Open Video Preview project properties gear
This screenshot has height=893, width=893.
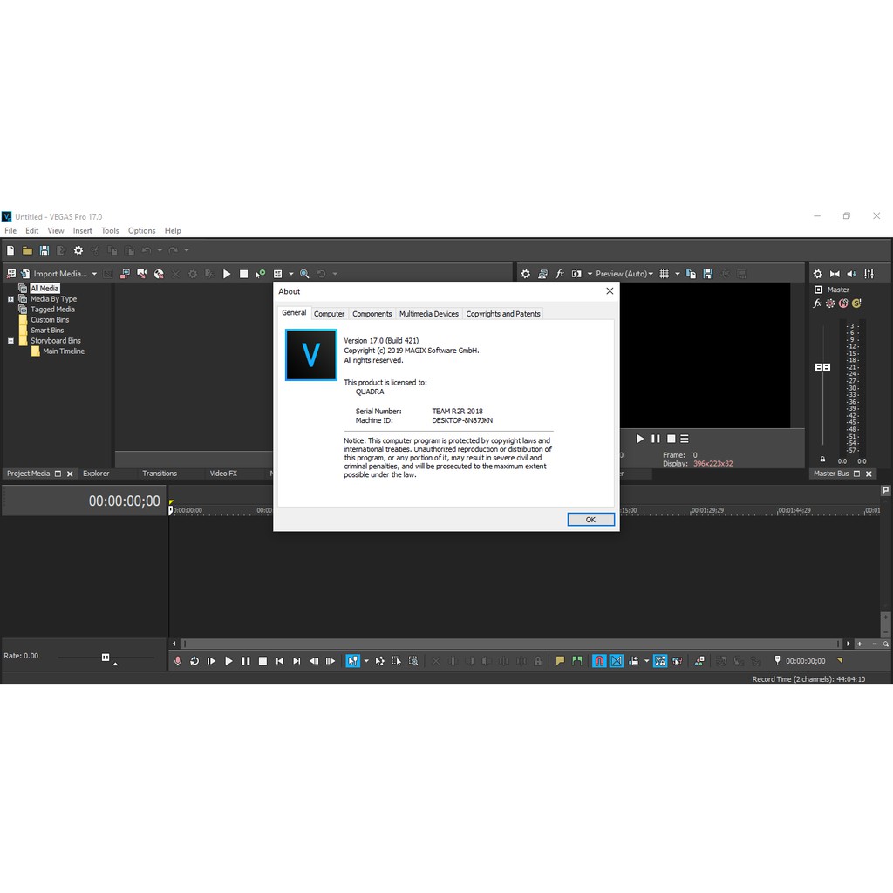pyautogui.click(x=526, y=274)
